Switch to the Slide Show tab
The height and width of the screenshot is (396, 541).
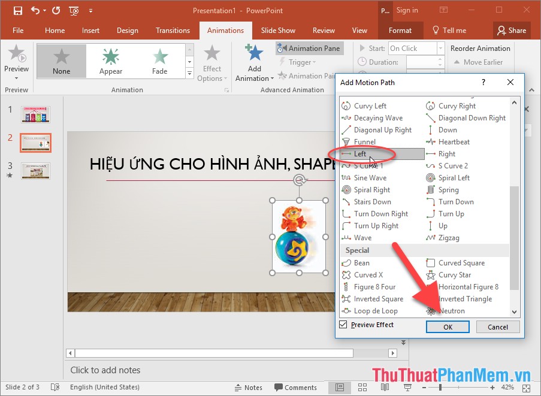pos(278,31)
